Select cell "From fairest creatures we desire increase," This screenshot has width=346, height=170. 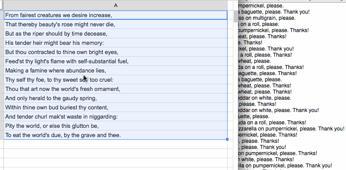click(x=115, y=15)
